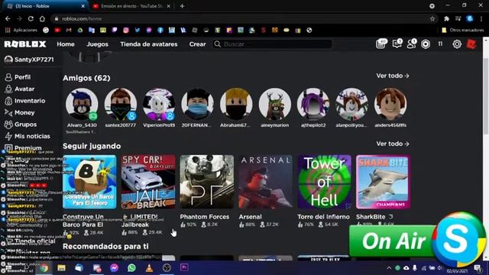This screenshot has height=275, width=489.
Task: Bookmark this page with the star
Action: [432, 18]
